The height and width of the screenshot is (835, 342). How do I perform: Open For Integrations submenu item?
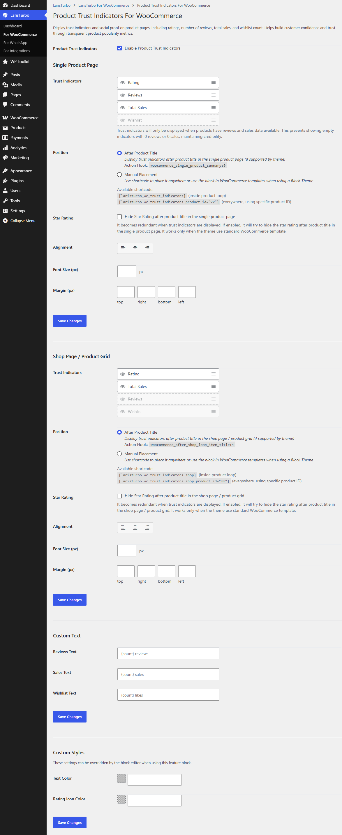(x=17, y=51)
